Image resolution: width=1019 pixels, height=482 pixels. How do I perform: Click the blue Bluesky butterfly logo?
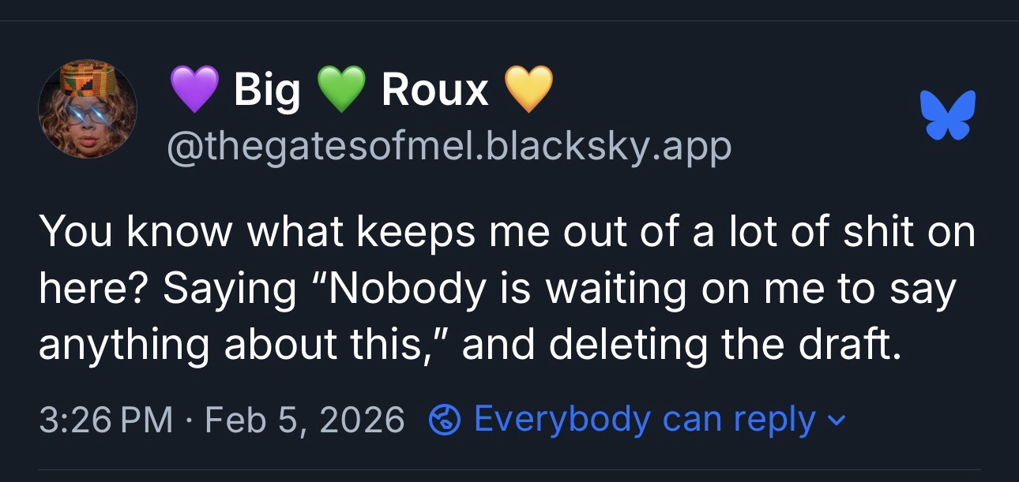pos(948,115)
